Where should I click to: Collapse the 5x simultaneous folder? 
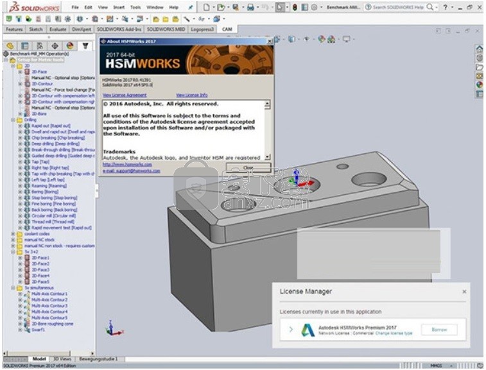click(13, 288)
